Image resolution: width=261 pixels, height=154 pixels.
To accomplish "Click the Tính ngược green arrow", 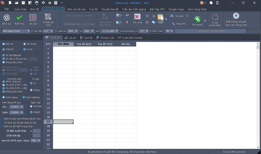I will tap(197, 19).
